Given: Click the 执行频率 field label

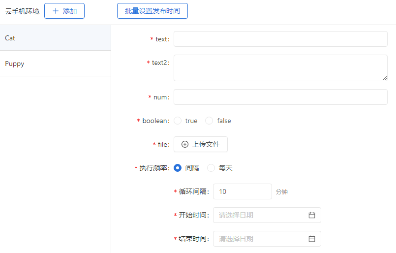Looking at the screenshot, I should click(x=154, y=168).
